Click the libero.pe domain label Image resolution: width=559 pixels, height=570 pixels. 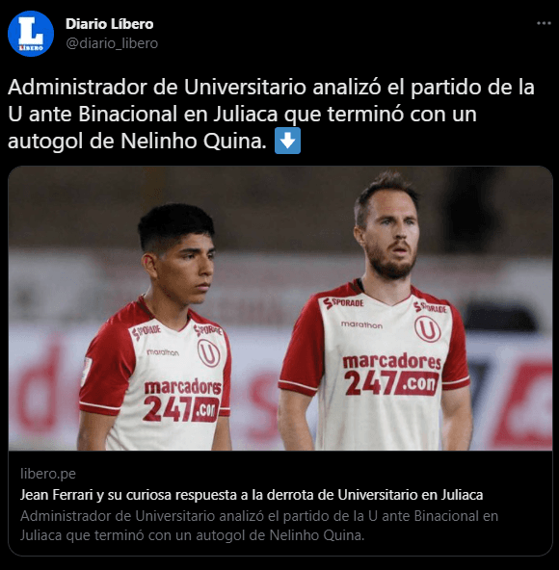(48, 474)
